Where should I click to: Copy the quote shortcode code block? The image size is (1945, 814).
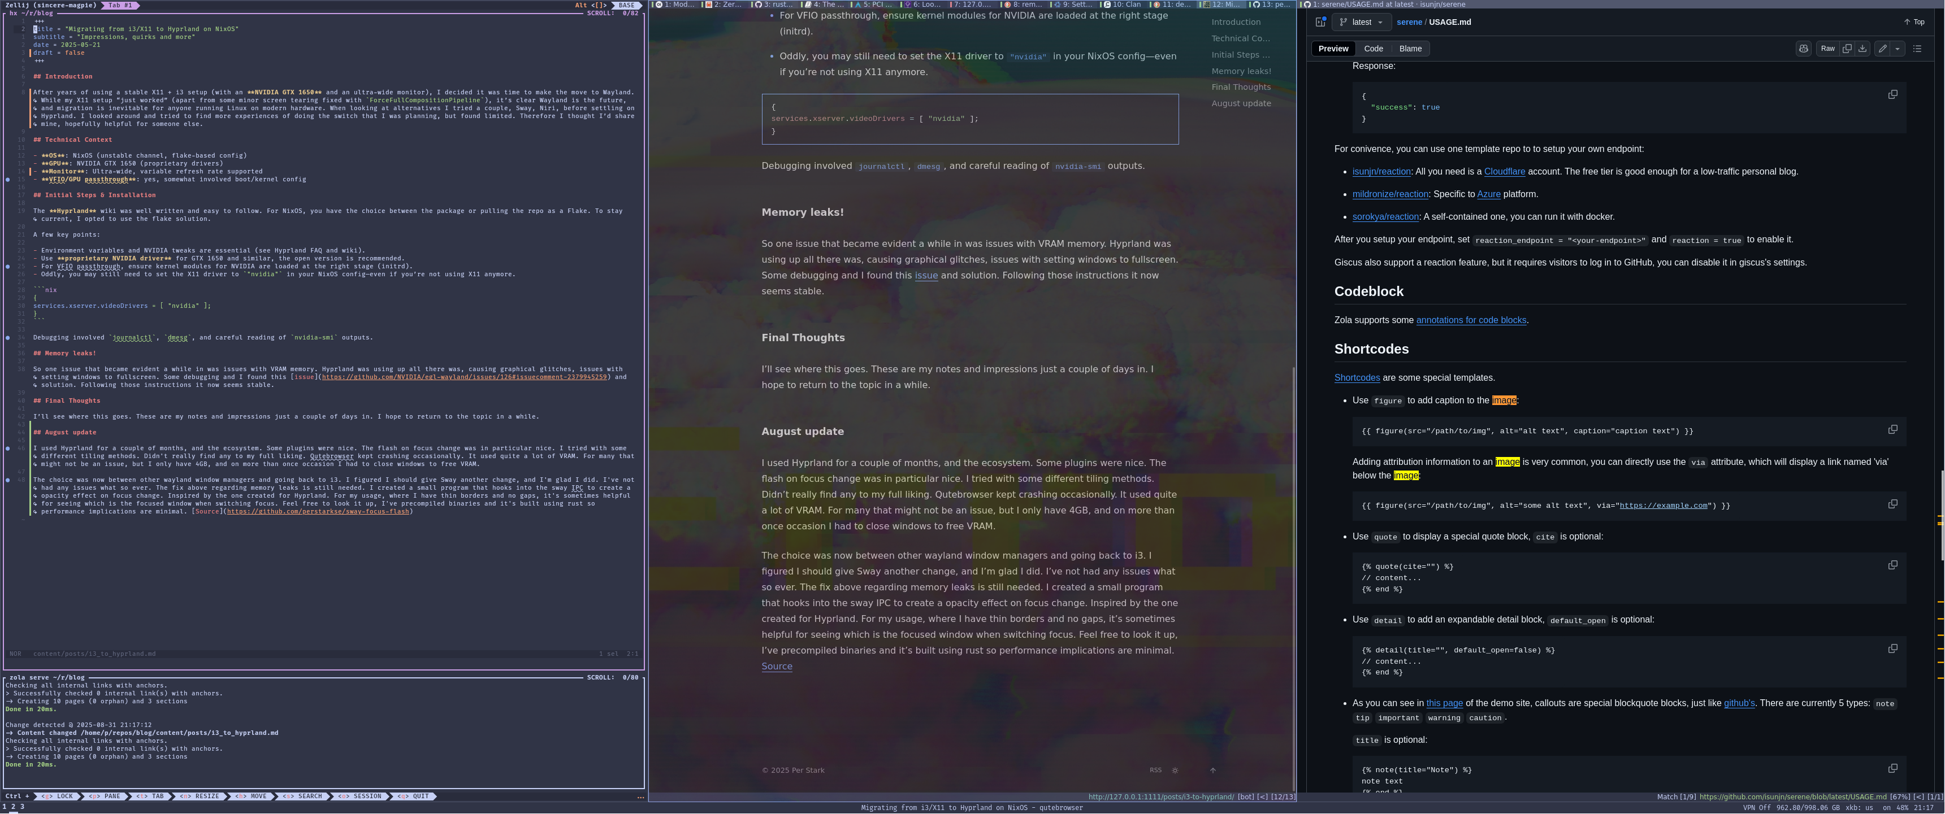tap(1893, 565)
